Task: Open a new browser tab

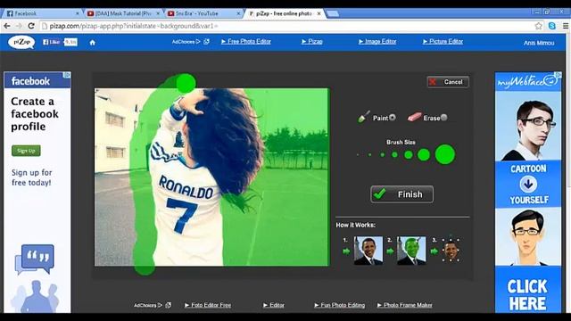Action: (x=333, y=14)
